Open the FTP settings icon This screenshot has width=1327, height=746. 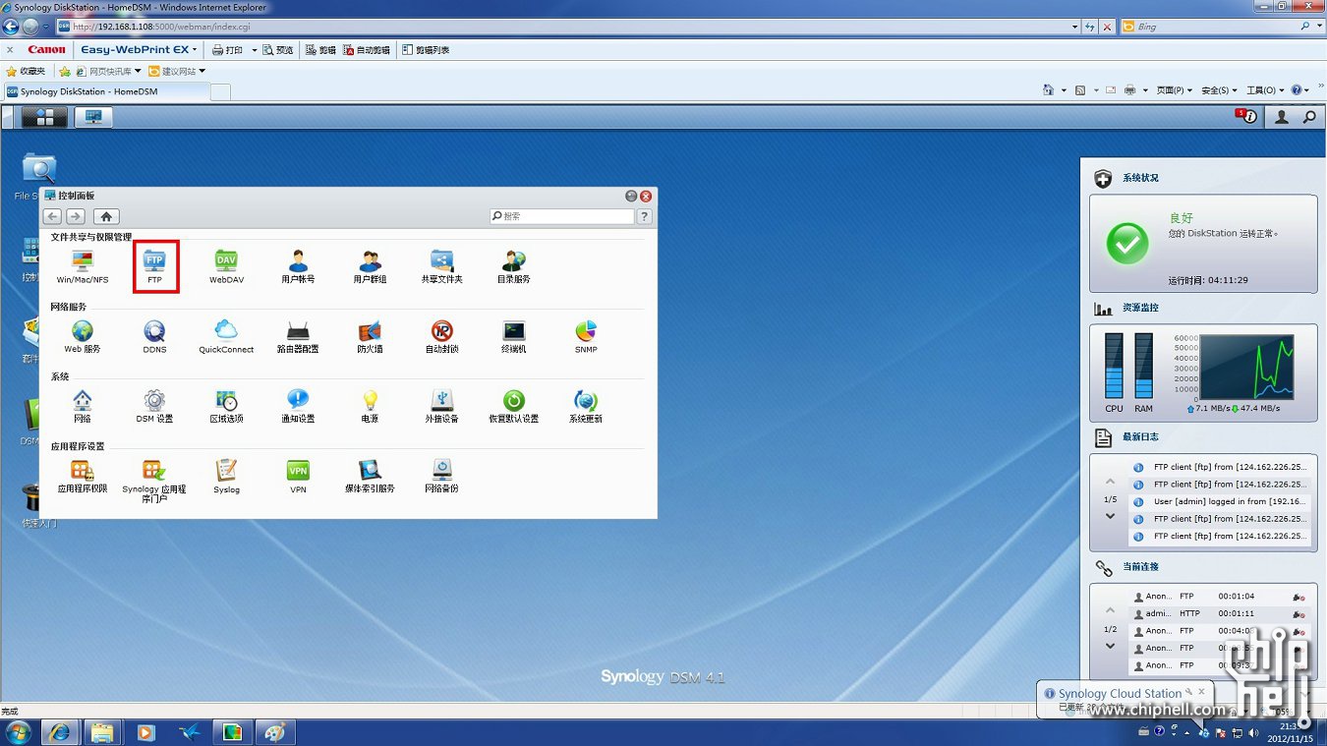[154, 266]
